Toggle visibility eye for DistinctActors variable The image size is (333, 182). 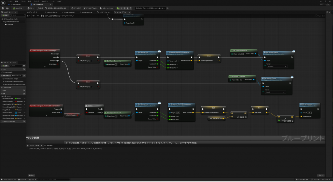pyautogui.click(x=24, y=113)
